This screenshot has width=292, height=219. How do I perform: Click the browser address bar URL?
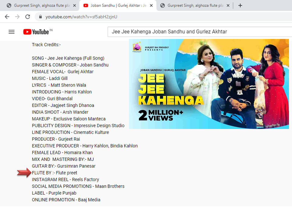coord(81,17)
